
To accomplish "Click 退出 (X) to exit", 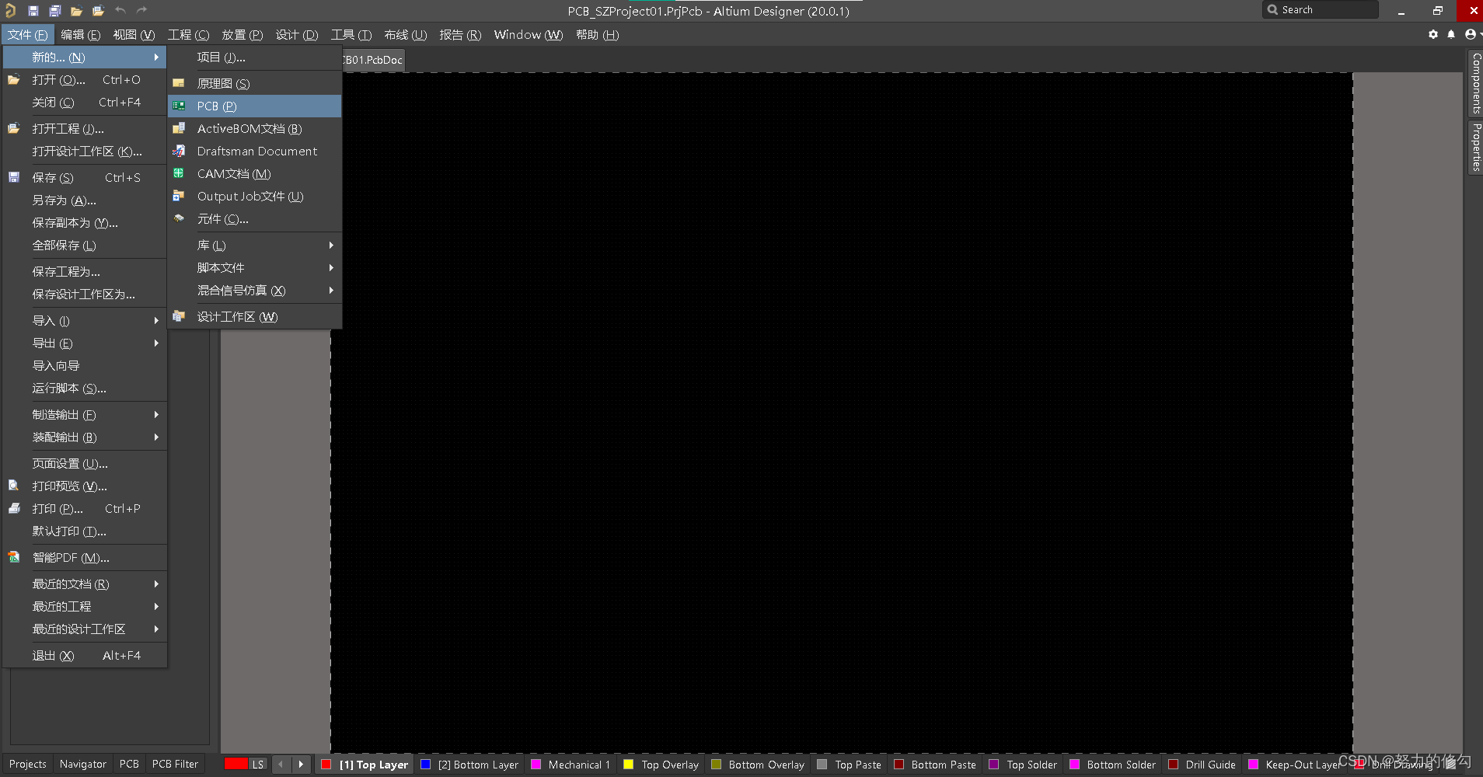I will [x=85, y=655].
